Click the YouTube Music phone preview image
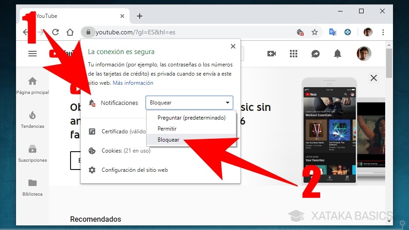 [329, 131]
